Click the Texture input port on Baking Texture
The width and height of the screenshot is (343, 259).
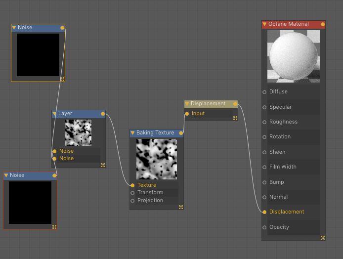click(x=132, y=185)
